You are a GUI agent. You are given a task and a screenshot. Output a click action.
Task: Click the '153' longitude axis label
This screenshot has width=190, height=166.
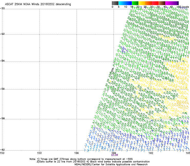pos(39,153)
